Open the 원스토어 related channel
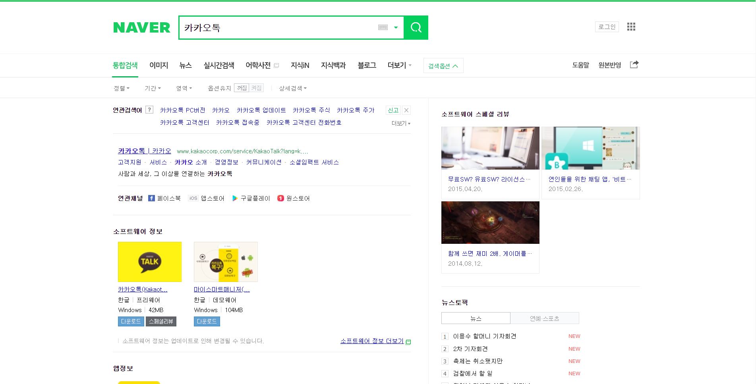756x384 pixels. 294,198
